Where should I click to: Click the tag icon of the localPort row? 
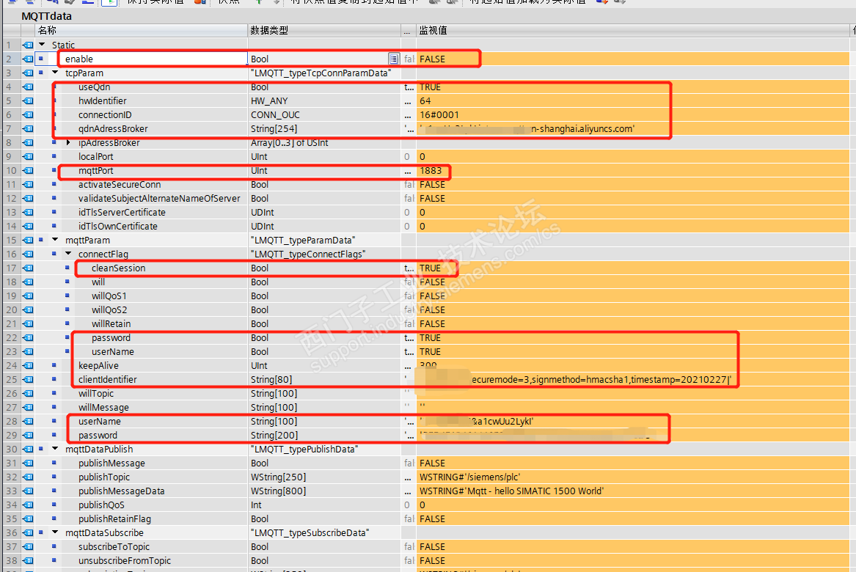point(28,156)
